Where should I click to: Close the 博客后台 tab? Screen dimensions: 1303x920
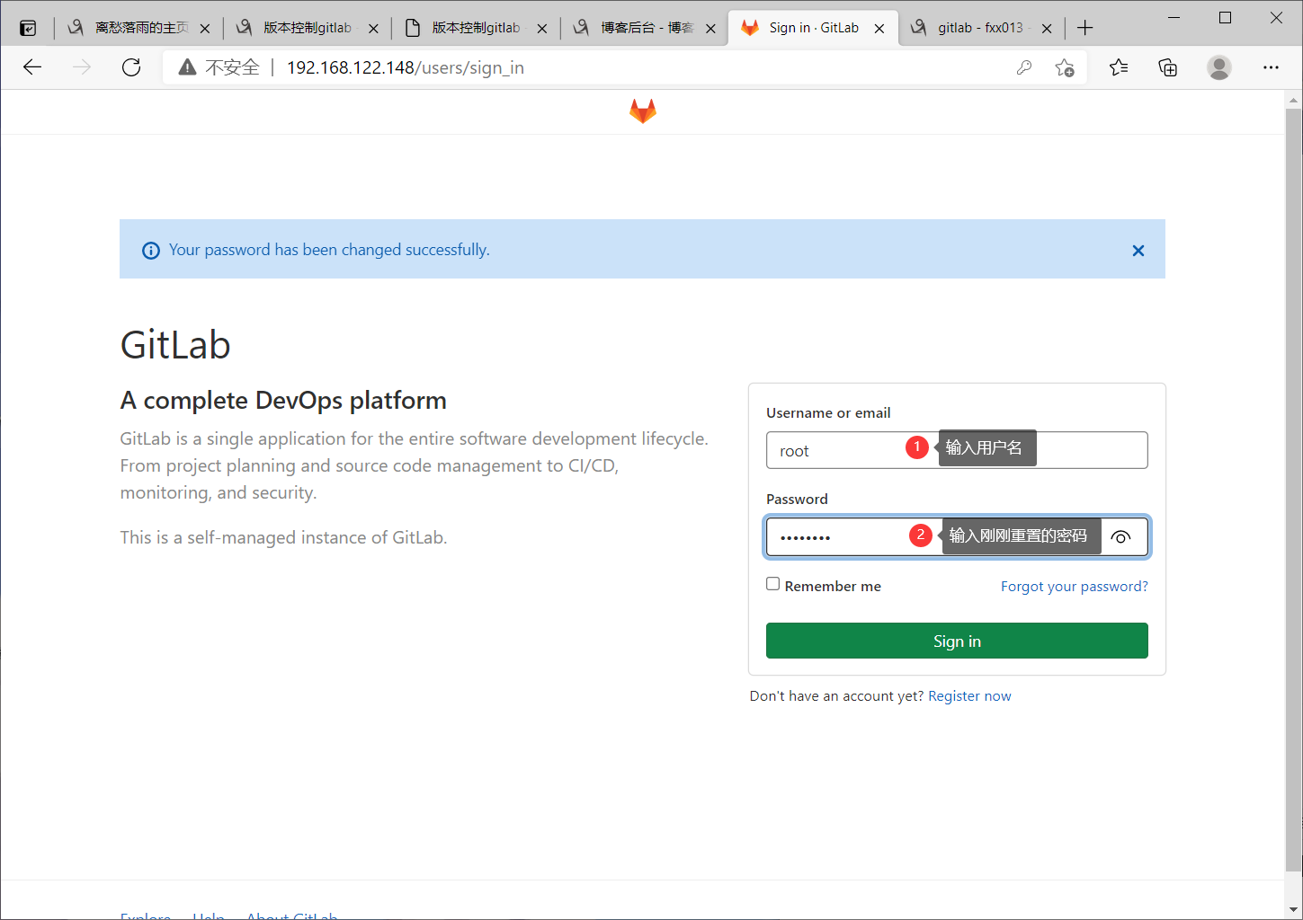(710, 29)
